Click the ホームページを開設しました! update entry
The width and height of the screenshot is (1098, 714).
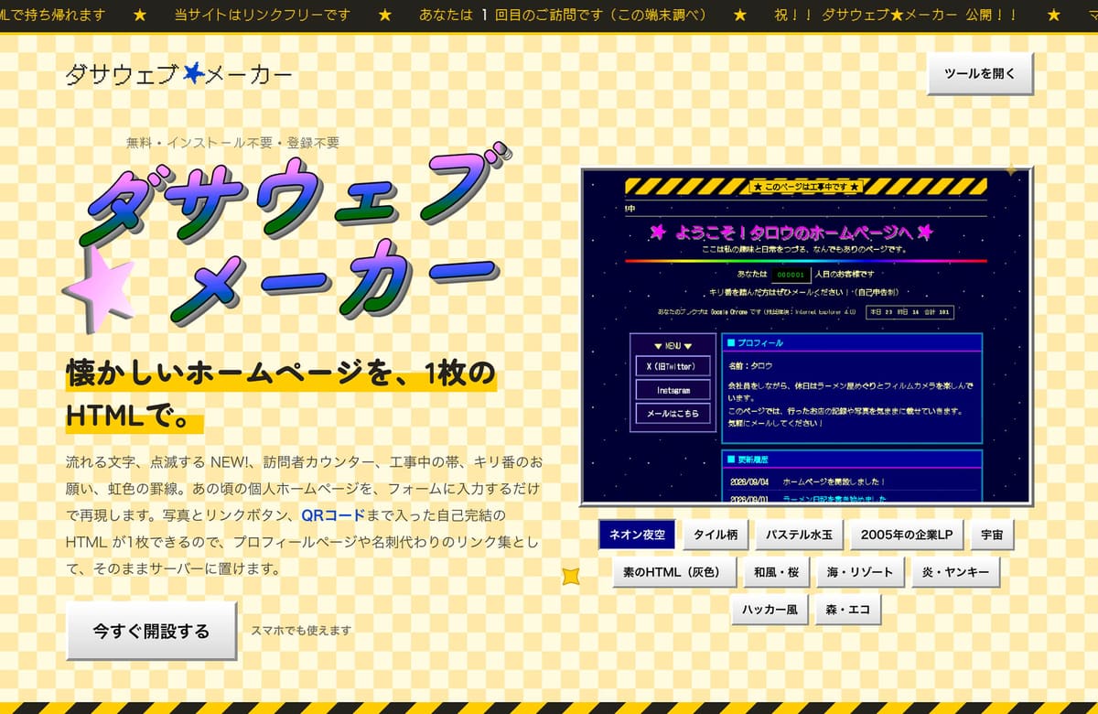pos(833,481)
